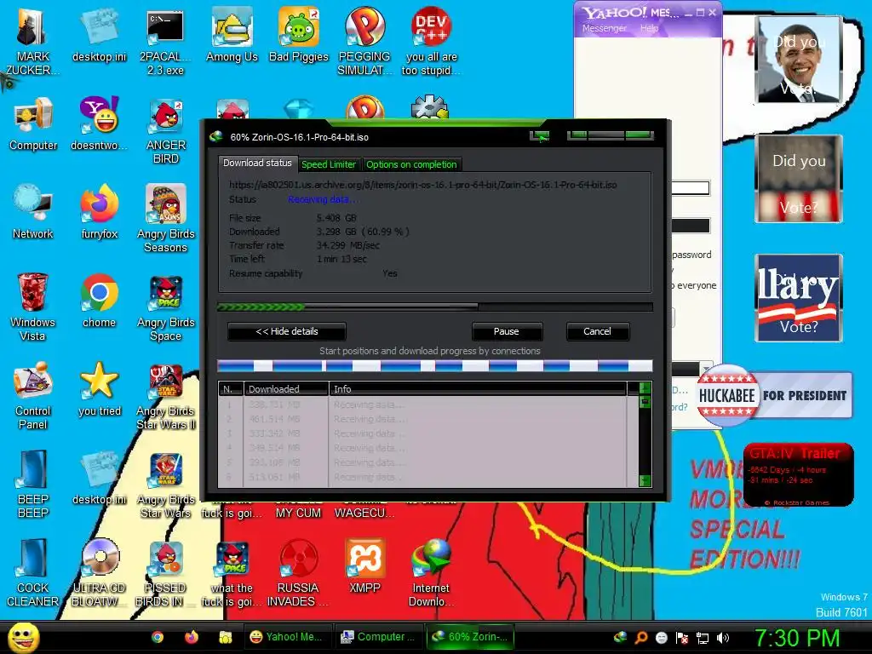
Task: Open the Windows Vista recycle bin icon
Action: (x=32, y=307)
